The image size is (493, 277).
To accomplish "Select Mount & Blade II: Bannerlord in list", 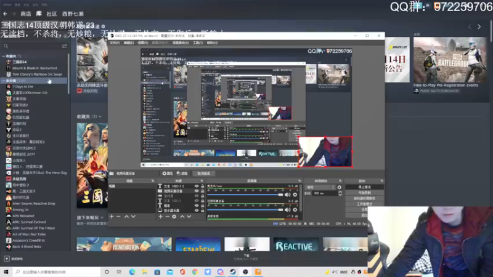I will click(x=35, y=68).
